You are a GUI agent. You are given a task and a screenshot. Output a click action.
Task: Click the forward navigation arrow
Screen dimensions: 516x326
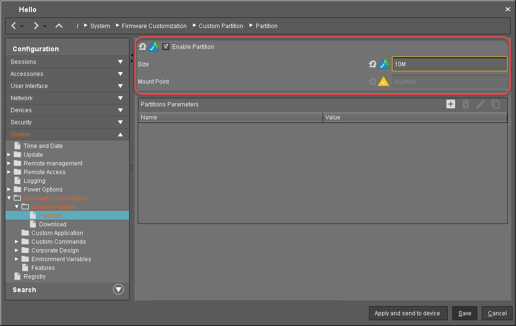click(36, 26)
